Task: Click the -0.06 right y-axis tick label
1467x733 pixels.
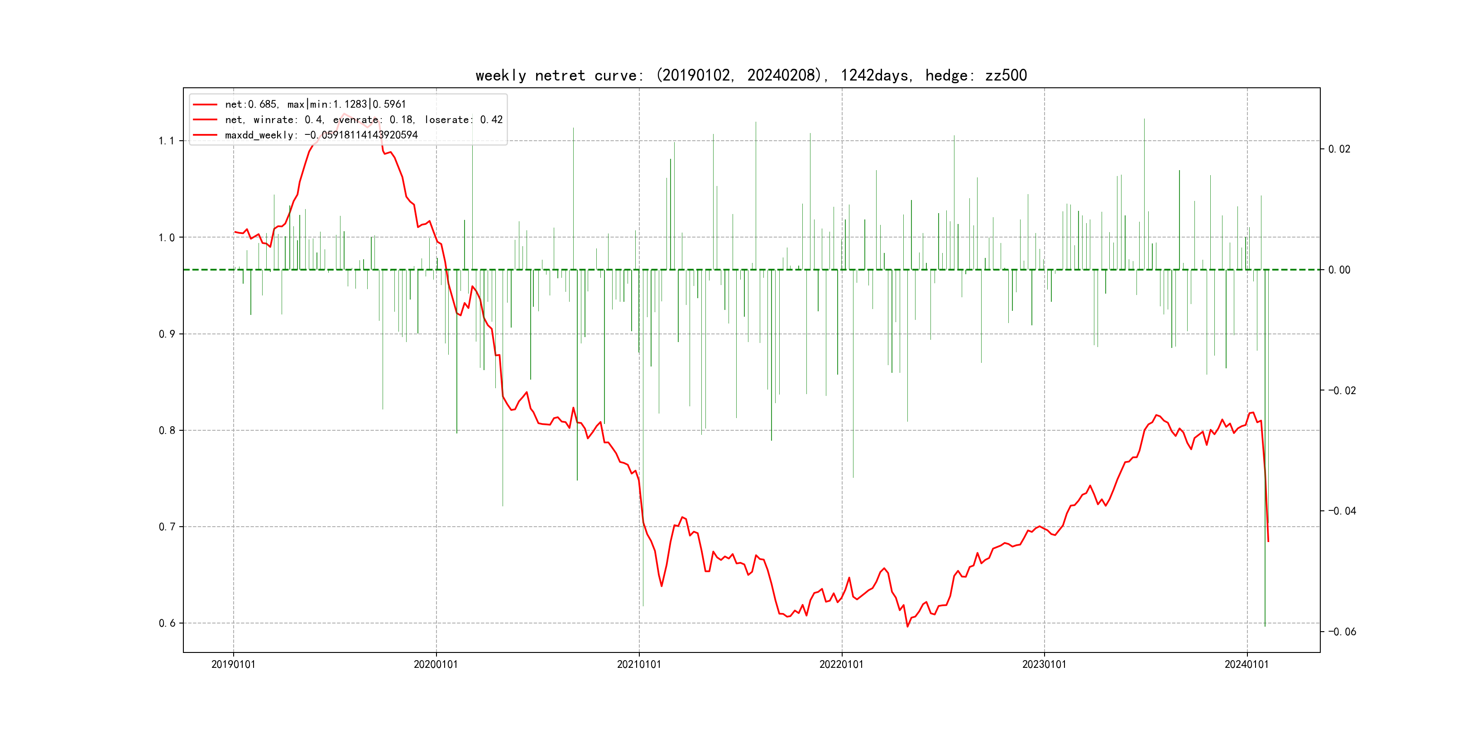Action: pos(1342,632)
